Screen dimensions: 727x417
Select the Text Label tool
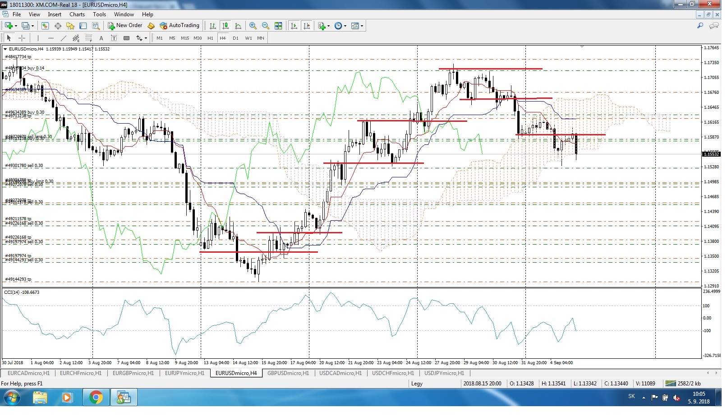point(114,38)
